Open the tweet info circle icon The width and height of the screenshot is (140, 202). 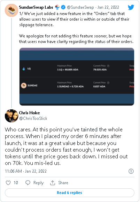131,171
